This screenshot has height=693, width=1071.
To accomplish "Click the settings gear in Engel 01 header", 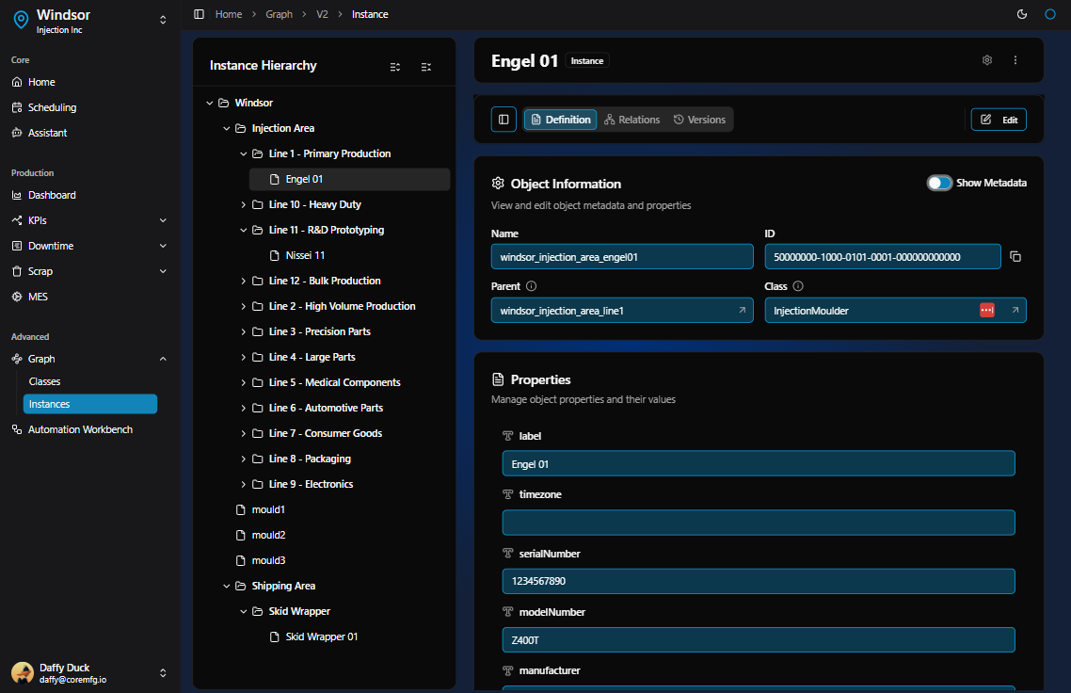I will point(987,60).
